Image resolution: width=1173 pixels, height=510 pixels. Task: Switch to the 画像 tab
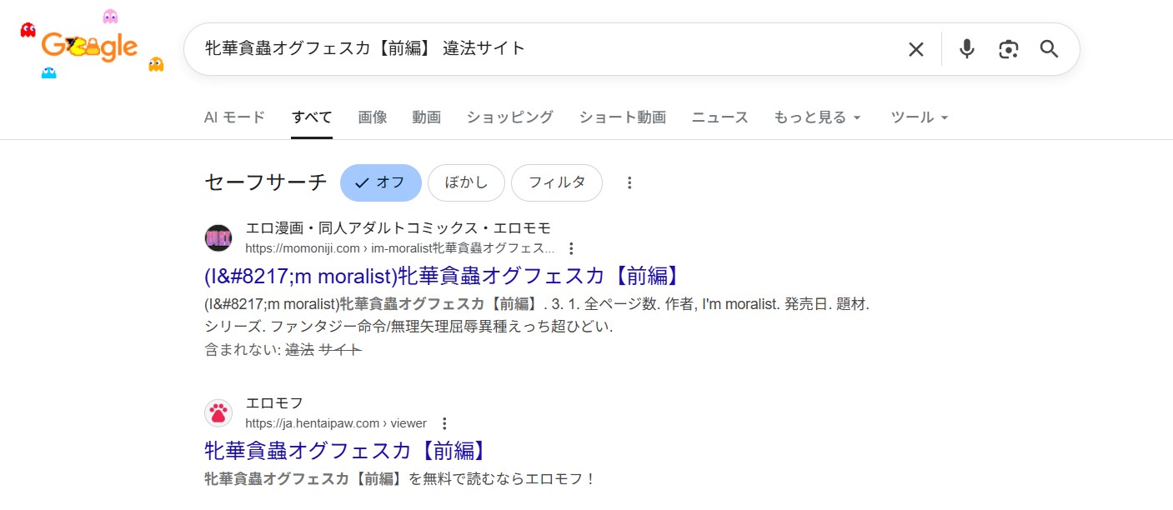[x=373, y=117]
